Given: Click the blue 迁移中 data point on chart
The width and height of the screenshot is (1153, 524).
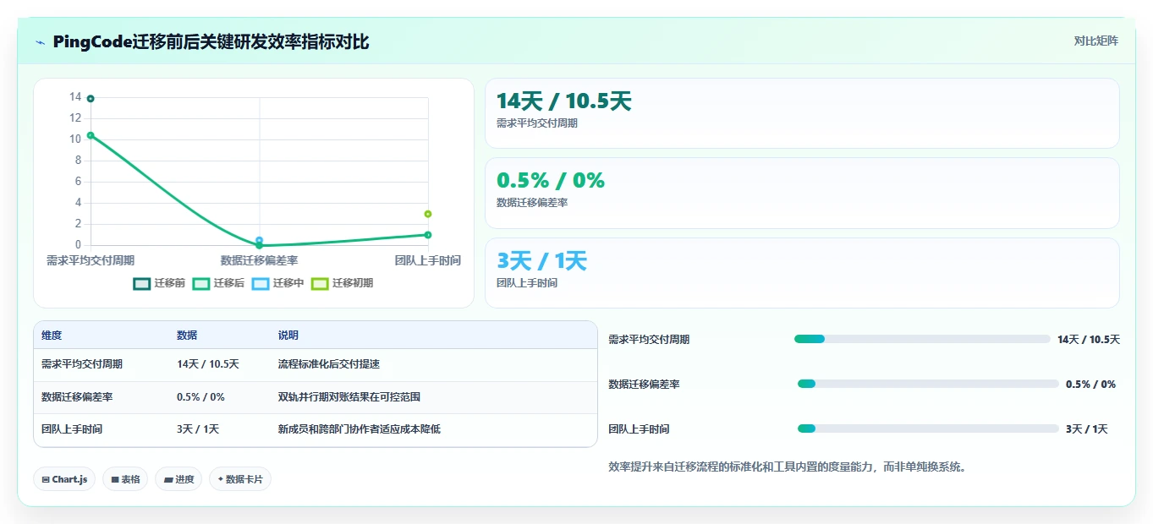Looking at the screenshot, I should [259, 240].
